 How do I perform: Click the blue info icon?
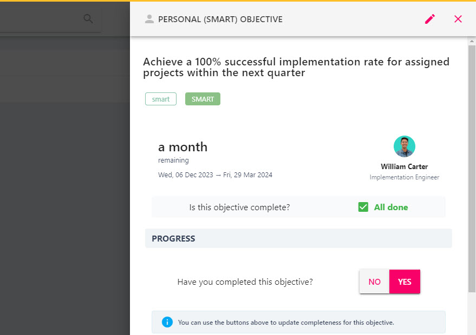167,322
